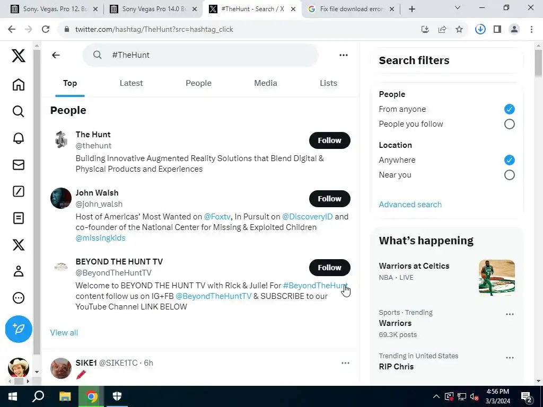Switch to Fix file download errors tab

click(351, 9)
